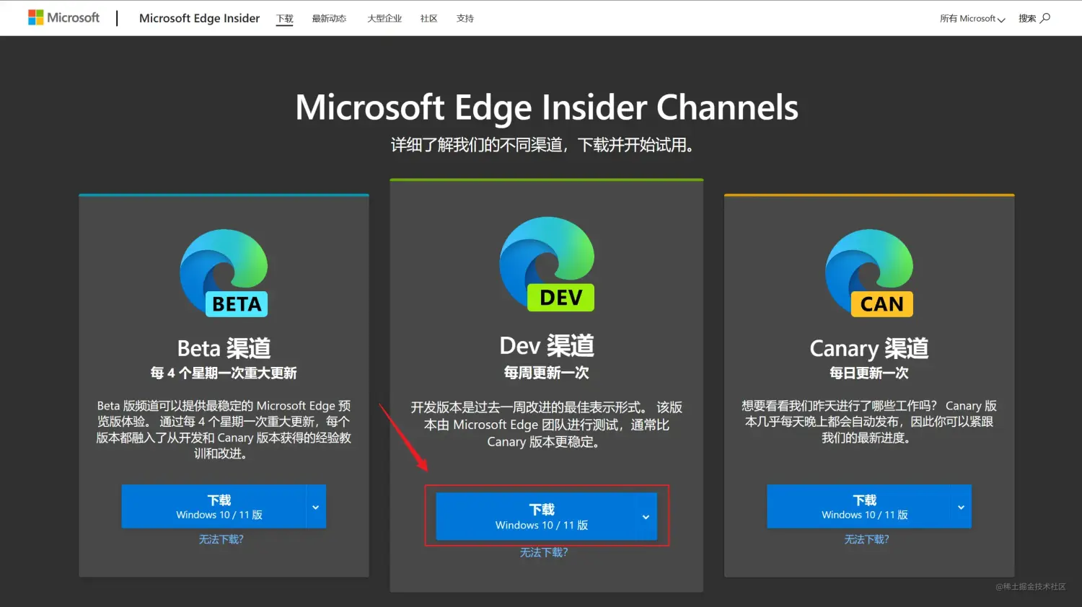Click the Edge Beta channel logo
The width and height of the screenshot is (1082, 607).
coord(224,273)
